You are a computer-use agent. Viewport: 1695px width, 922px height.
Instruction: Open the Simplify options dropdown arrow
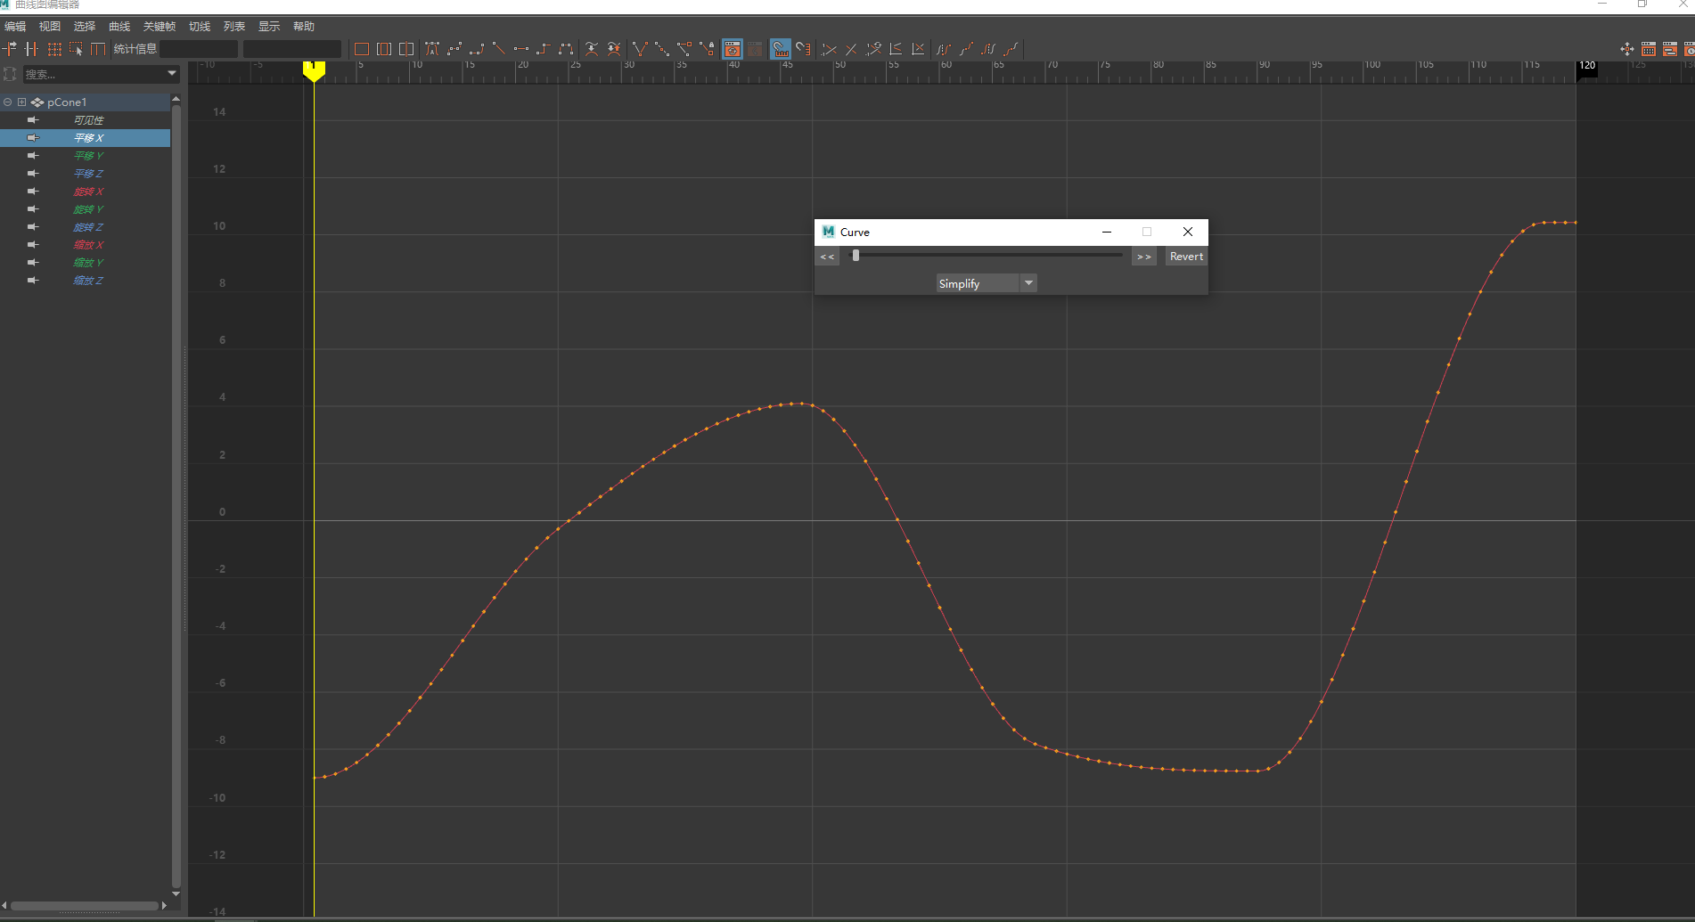(1028, 282)
